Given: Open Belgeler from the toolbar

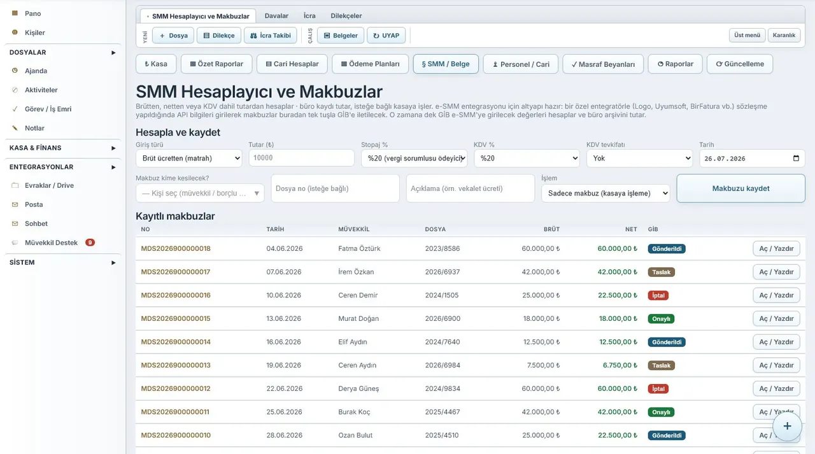Looking at the screenshot, I should point(341,36).
